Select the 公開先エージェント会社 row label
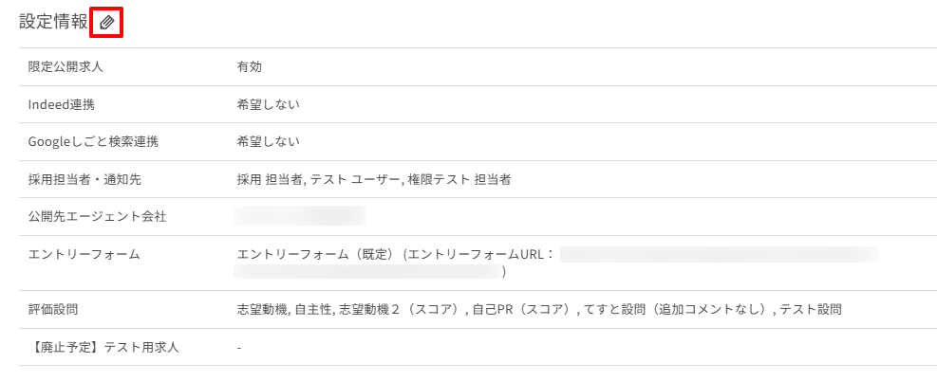Viewport: 937px width, 381px height. coord(97,217)
